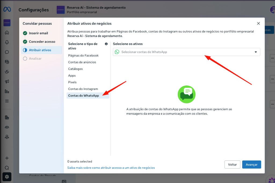
Task: Open the content library icon in sidebar
Action: coord(7,62)
